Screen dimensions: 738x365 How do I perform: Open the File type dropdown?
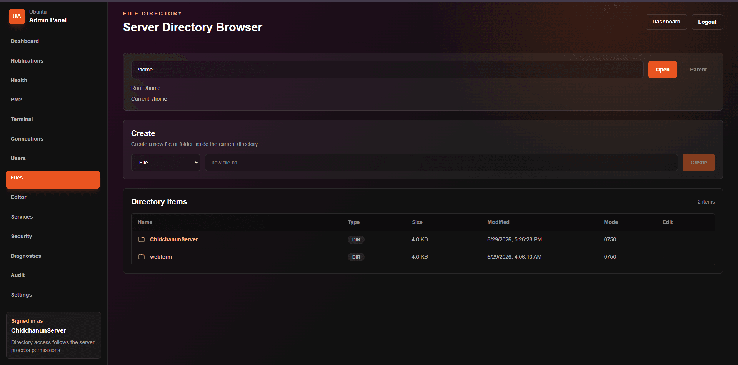[166, 163]
